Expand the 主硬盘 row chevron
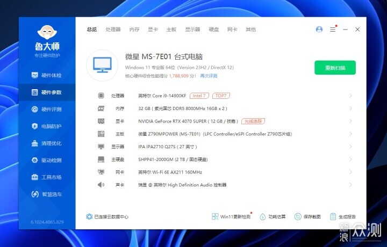Screen dimensions: 387x247 [350, 159]
